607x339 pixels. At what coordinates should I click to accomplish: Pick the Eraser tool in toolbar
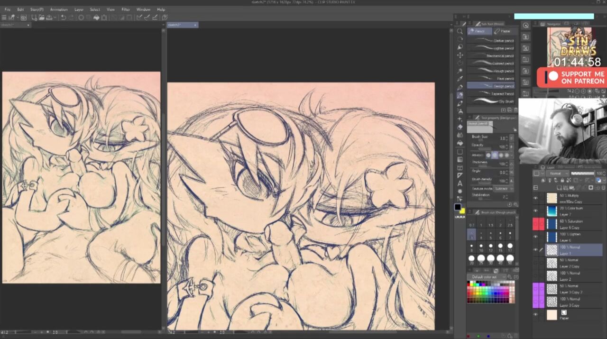coord(460,127)
